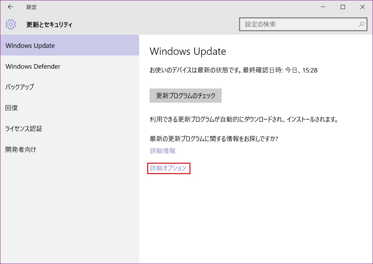Click the settings gear icon
The height and width of the screenshot is (264, 373).
11,24
